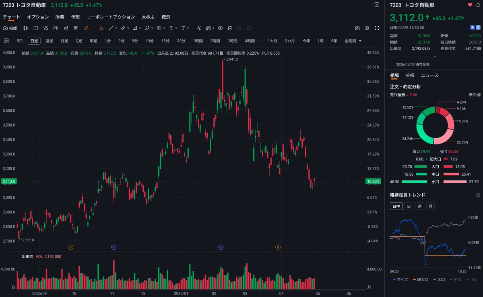This screenshot has height=297, width=483.
Task: Expand text tool dropdown arrow
Action: (x=188, y=28)
